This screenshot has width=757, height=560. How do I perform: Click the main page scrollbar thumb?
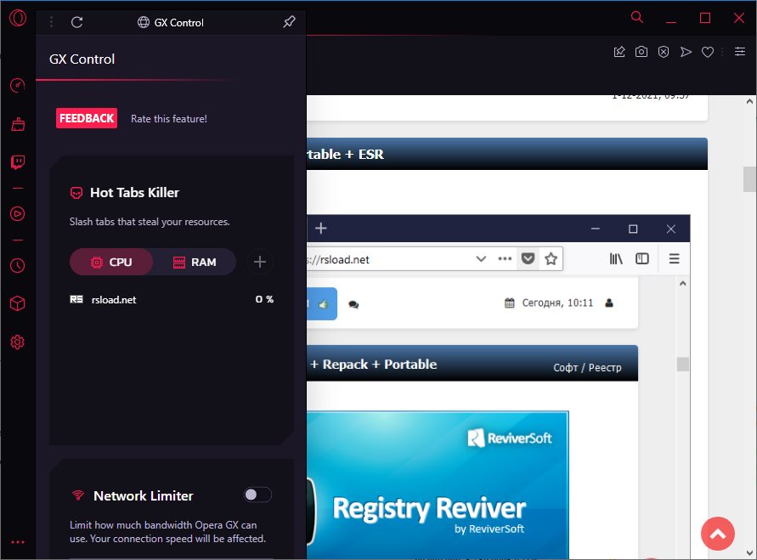point(749,179)
